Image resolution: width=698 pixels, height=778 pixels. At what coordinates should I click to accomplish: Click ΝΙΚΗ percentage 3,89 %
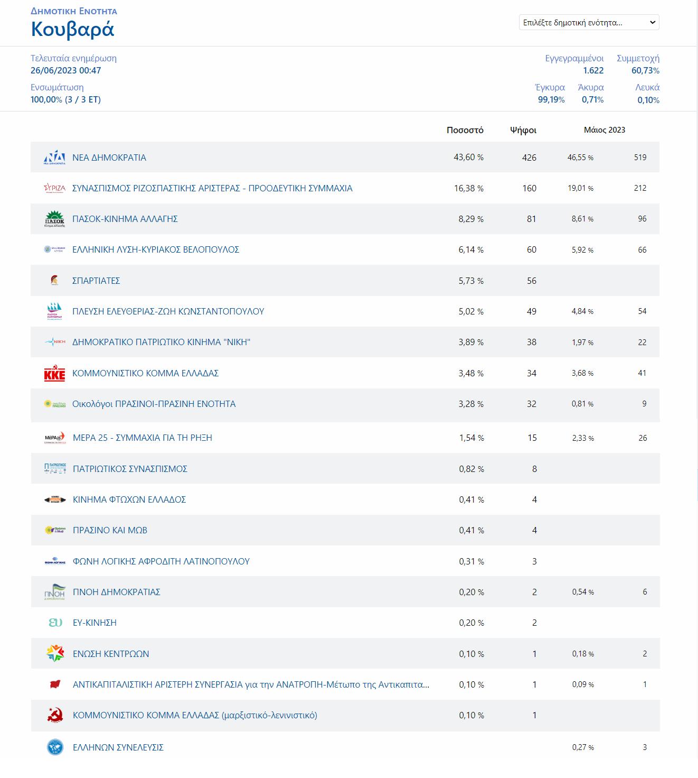[x=471, y=342]
